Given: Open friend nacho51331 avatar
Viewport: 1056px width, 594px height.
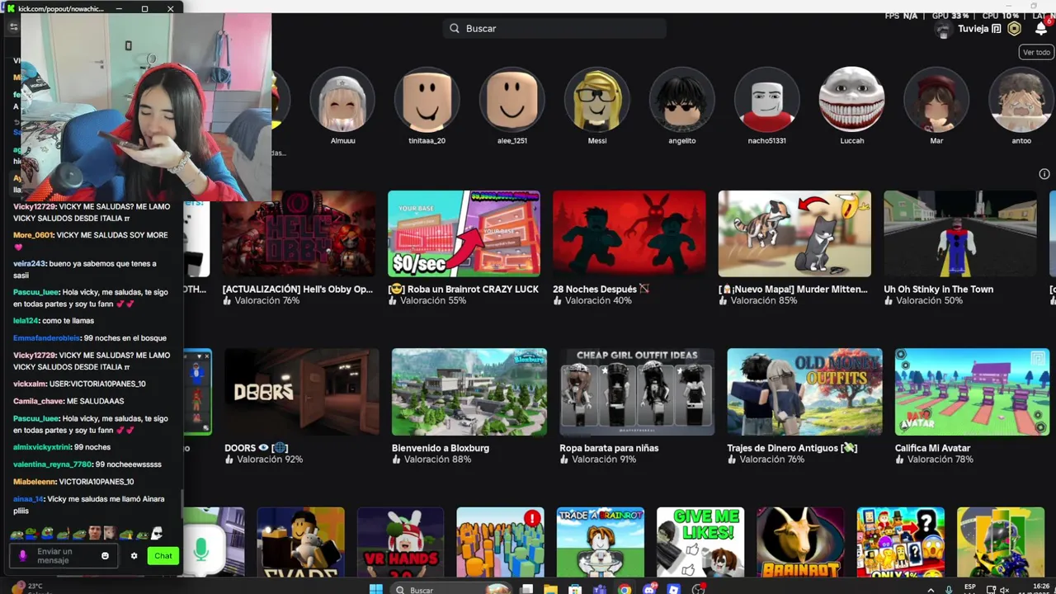Looking at the screenshot, I should point(767,100).
